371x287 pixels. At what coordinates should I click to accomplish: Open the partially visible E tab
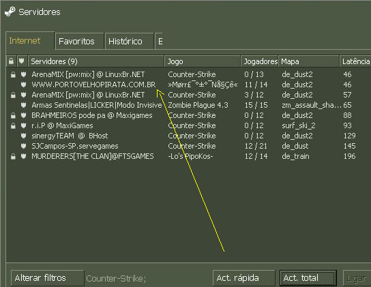pos(159,42)
